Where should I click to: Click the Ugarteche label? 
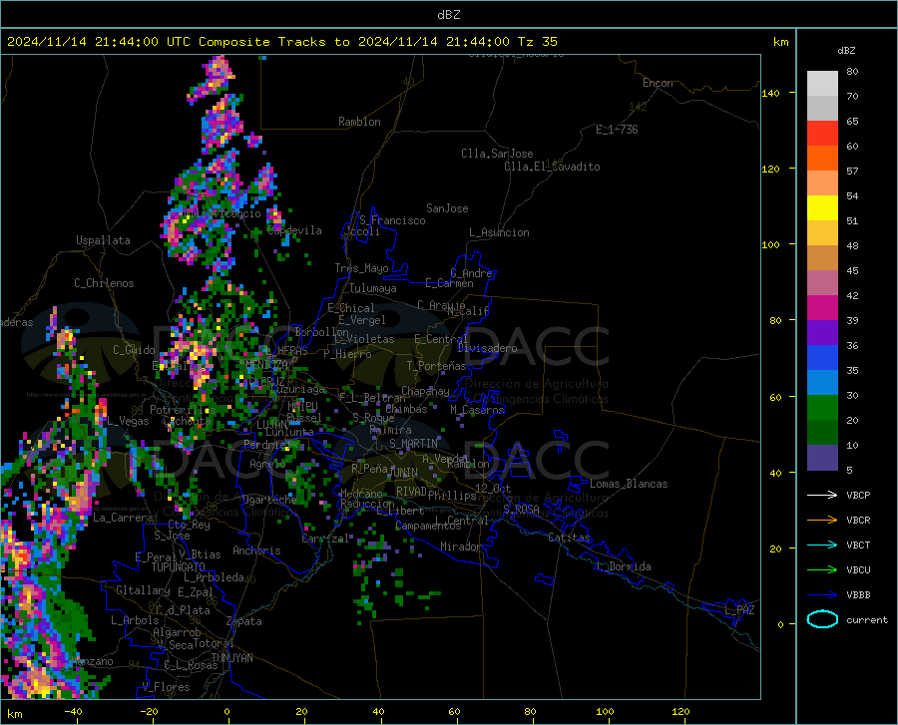click(x=269, y=500)
